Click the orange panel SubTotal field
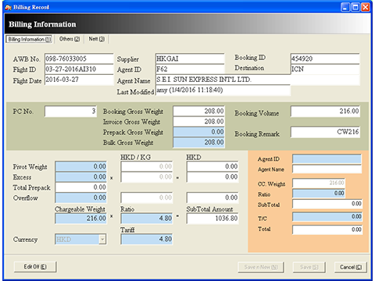Viewport: 375px width, 281px height. 327,204
